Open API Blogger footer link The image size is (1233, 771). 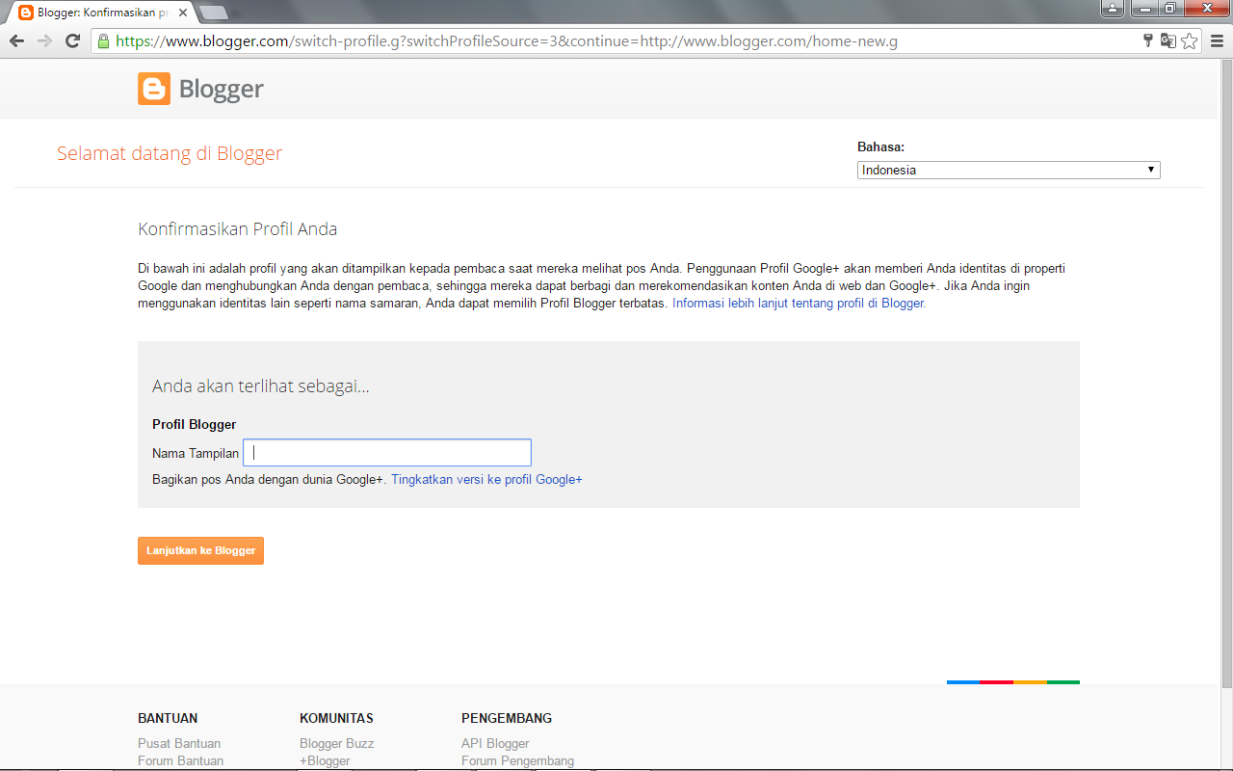coord(495,743)
